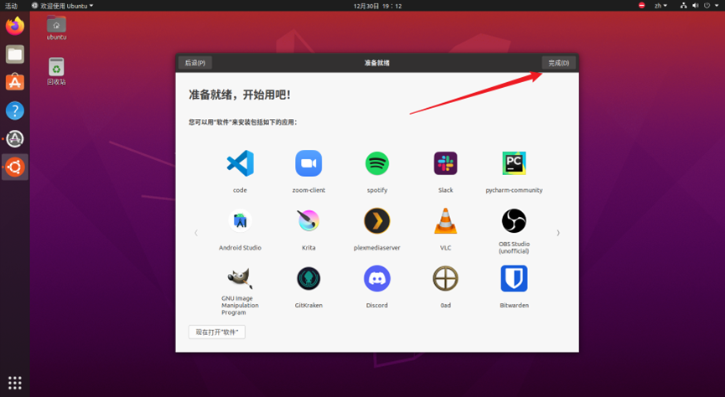
Task: Launch Firefox from the dock
Action: [15, 26]
